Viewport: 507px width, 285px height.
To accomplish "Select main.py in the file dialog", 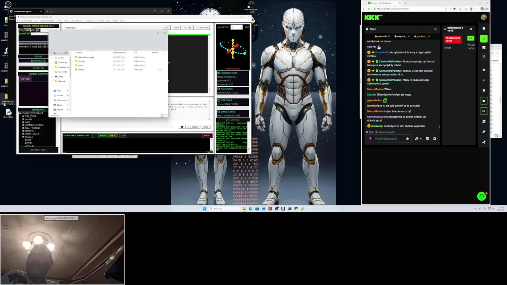I will (80, 70).
